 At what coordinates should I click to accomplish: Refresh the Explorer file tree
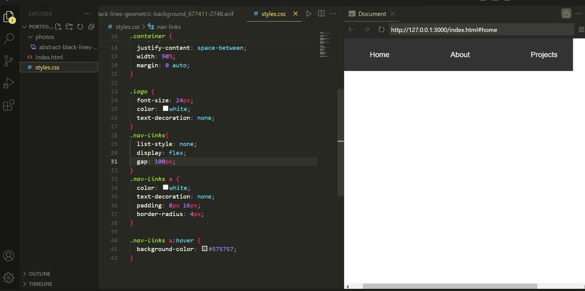80,27
